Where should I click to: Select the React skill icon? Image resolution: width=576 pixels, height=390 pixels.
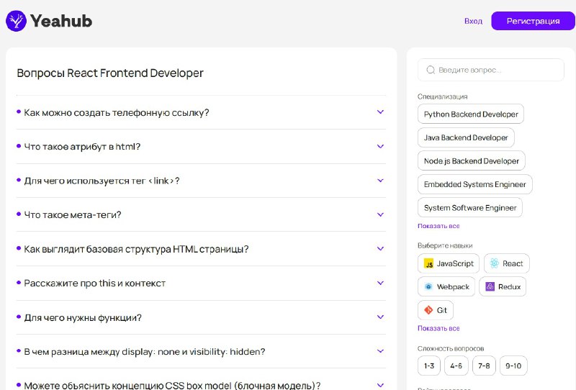point(494,264)
